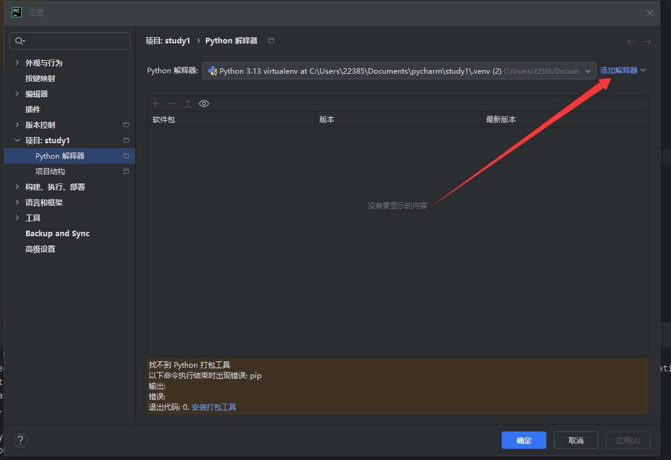Expand the 编辑器 settings group

[17, 93]
